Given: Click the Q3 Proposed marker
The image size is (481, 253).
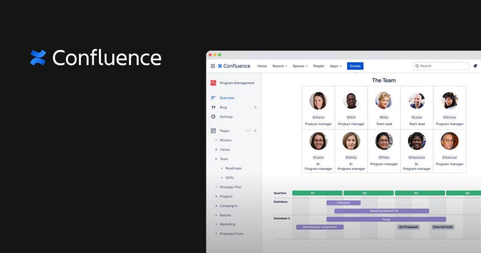Looking at the screenshot, I should coord(408,227).
